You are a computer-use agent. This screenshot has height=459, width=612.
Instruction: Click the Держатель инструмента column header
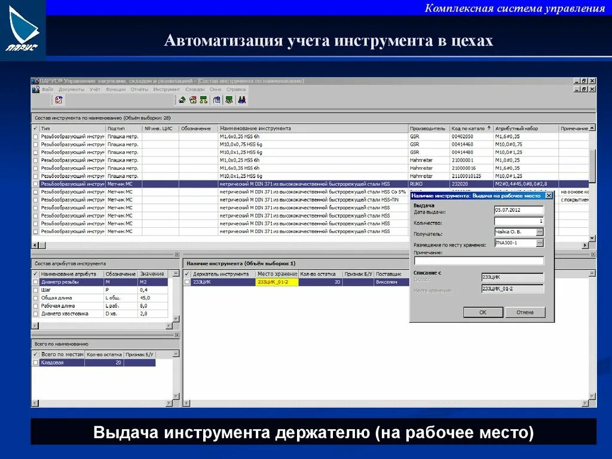(224, 274)
